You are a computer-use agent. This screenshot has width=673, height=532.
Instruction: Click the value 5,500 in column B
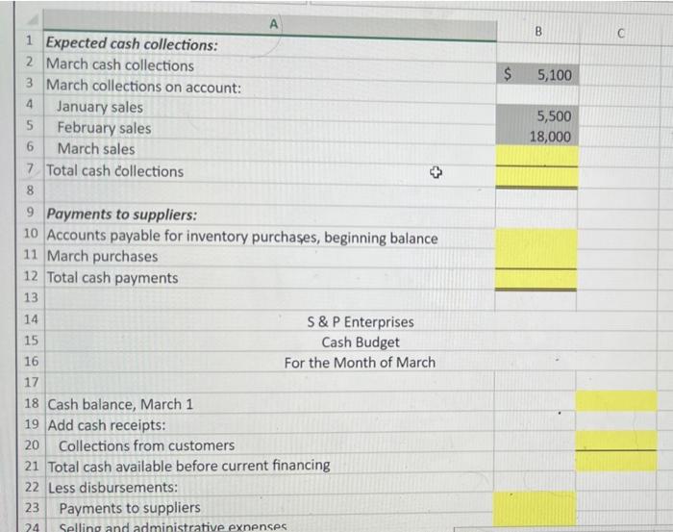(x=538, y=116)
